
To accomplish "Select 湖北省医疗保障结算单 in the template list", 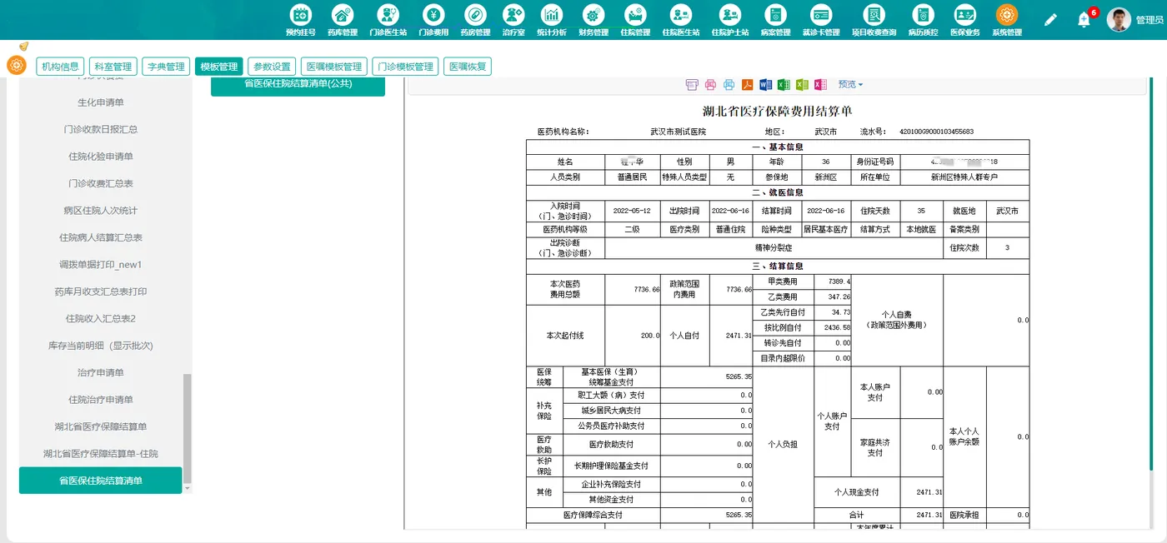I will (100, 426).
